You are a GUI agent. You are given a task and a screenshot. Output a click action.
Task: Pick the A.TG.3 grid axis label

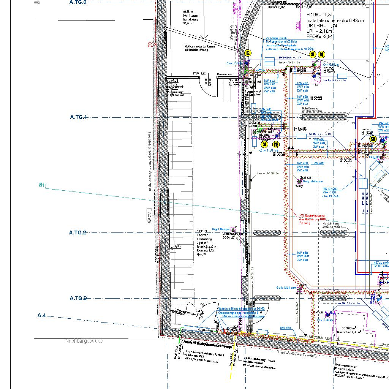78,298
